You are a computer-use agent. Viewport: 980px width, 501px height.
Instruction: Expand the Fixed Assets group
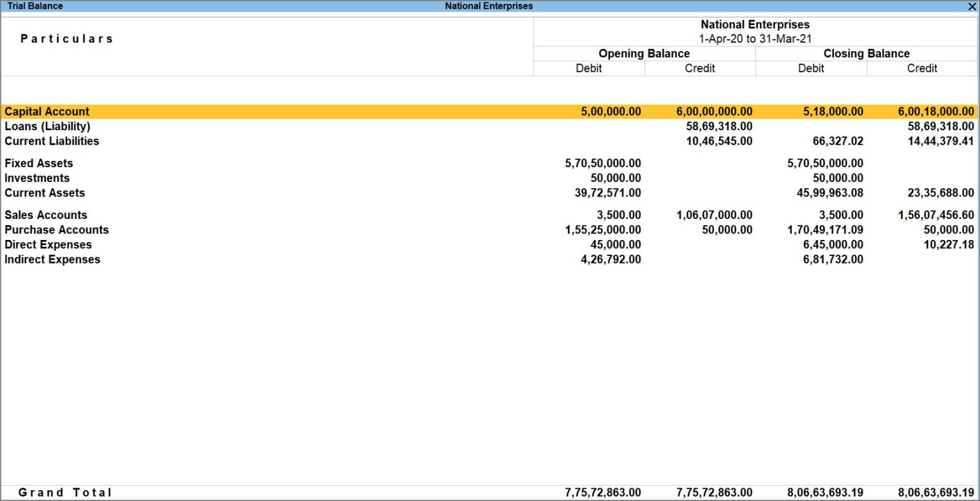pos(38,163)
